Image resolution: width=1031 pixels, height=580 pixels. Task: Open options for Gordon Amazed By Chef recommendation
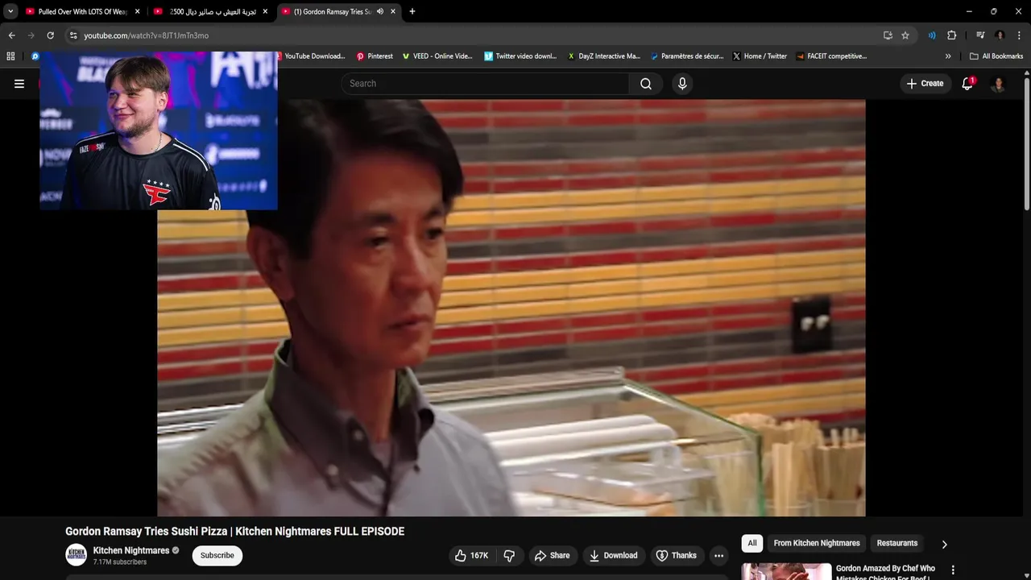953,570
